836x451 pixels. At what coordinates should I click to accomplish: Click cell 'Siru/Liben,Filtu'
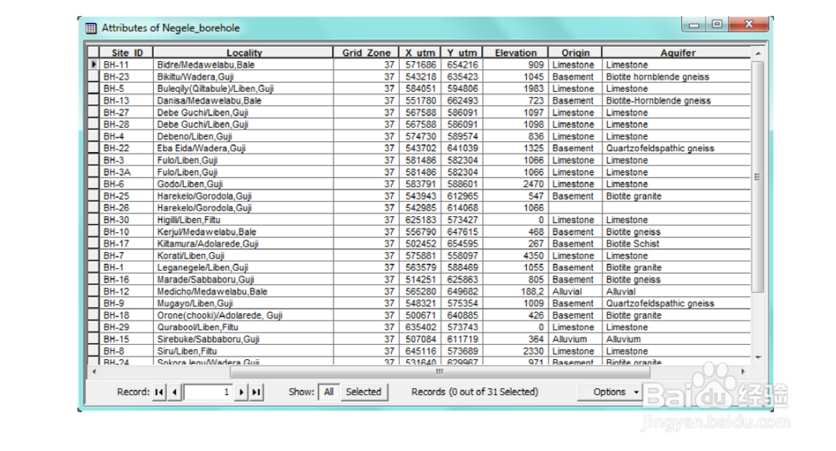tap(243, 351)
